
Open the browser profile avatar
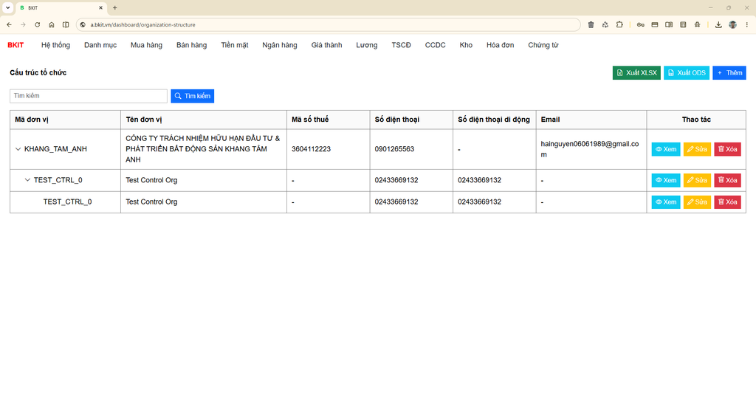[x=733, y=24]
